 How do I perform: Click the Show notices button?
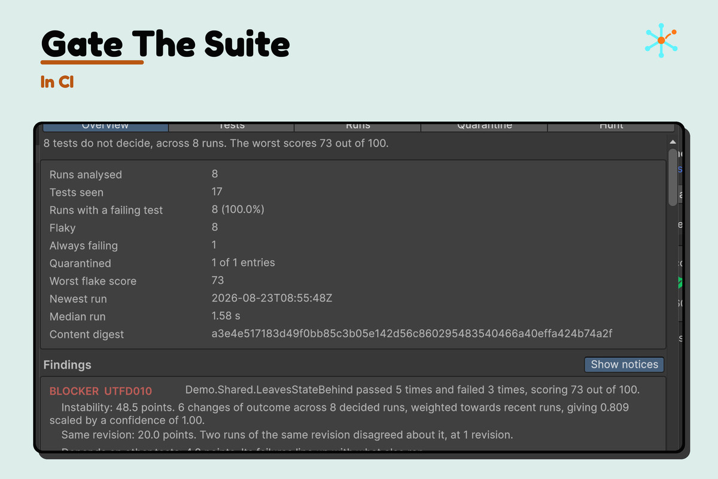[624, 364]
